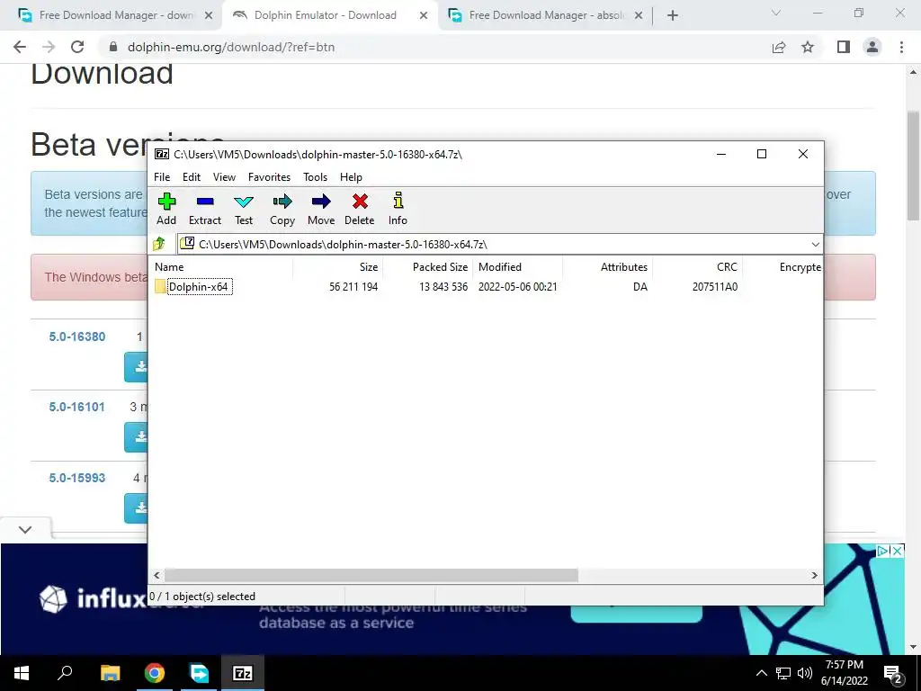The width and height of the screenshot is (921, 691).
Task: Share this page via address bar icon
Action: pyautogui.click(x=779, y=47)
